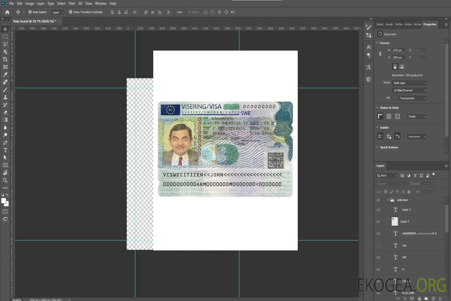Open the Brush Settings panel icon
The width and height of the screenshot is (451, 301).
(x=368, y=27)
